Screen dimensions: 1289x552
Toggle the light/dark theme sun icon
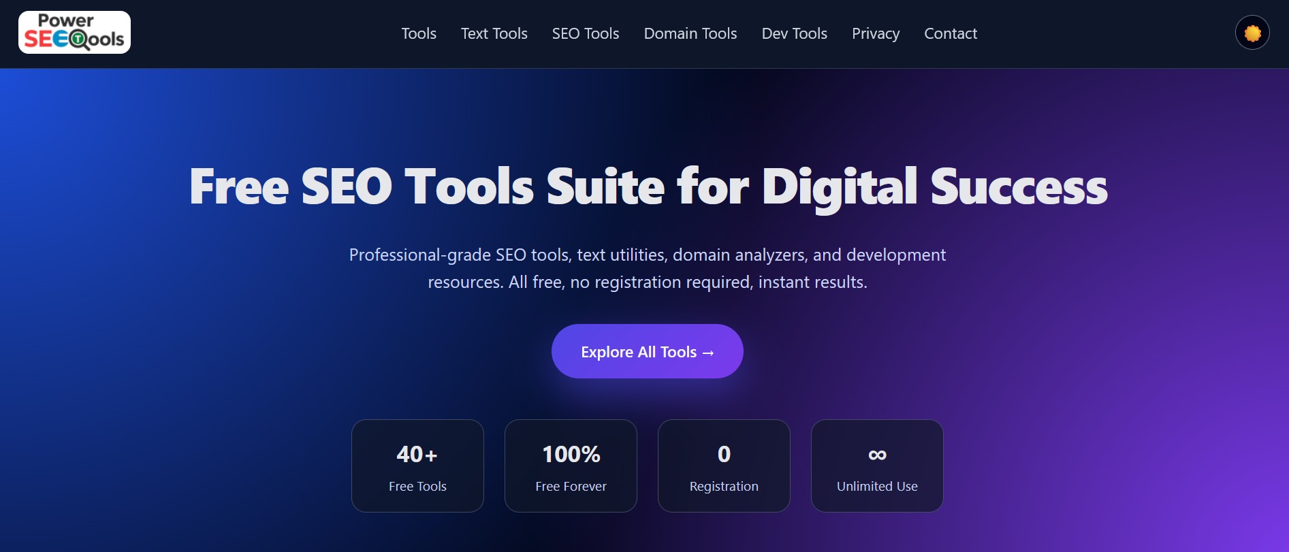pyautogui.click(x=1252, y=33)
